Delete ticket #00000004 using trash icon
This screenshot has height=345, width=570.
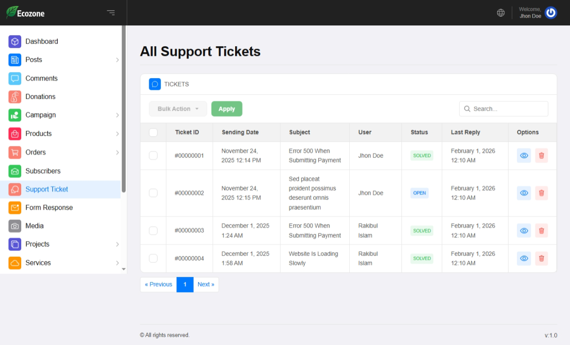click(x=541, y=259)
